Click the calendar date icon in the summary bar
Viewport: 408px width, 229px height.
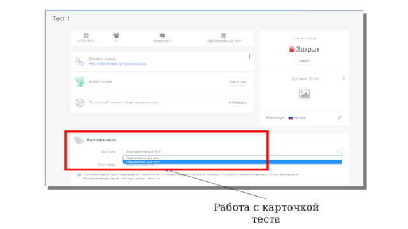(x=86, y=36)
